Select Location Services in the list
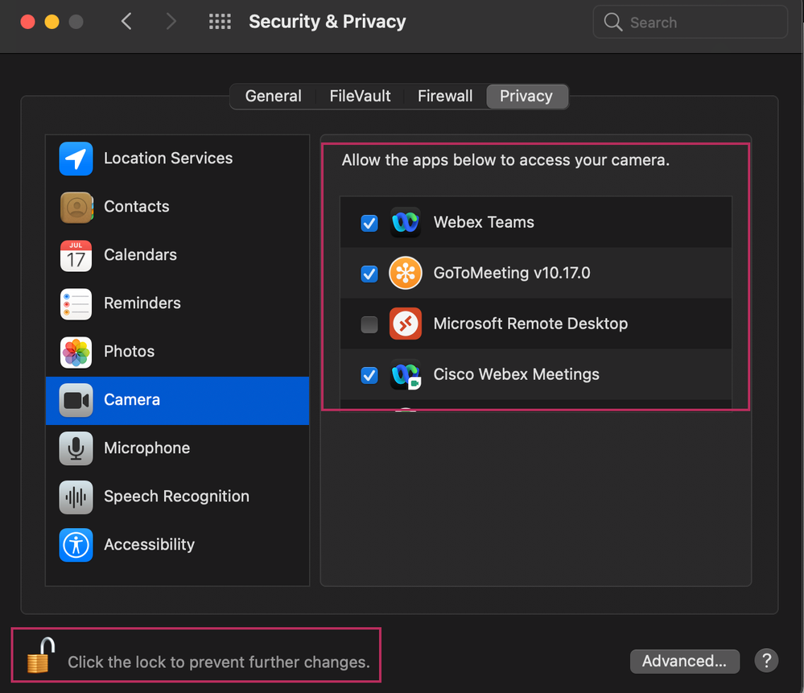804x693 pixels. [x=177, y=159]
